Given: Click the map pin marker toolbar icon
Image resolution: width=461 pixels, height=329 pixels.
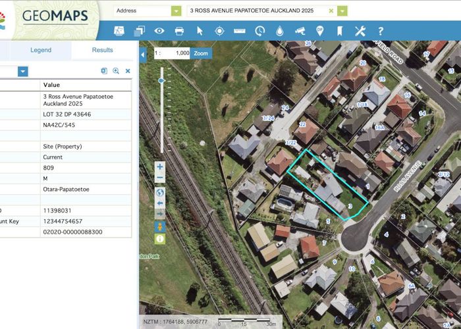Looking at the screenshot, I should pyautogui.click(x=320, y=30).
